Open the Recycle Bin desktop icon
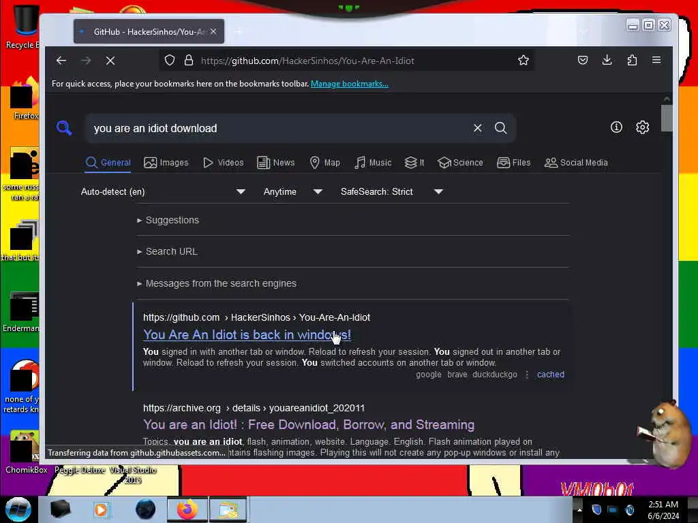 tap(25, 27)
